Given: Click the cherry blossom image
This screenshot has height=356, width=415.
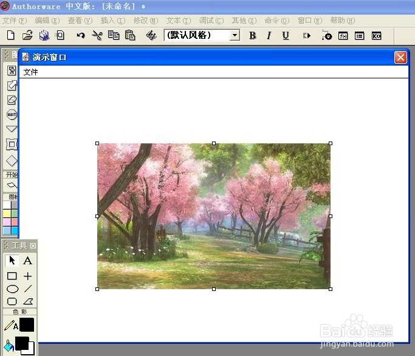Looking at the screenshot, I should pos(214,216).
